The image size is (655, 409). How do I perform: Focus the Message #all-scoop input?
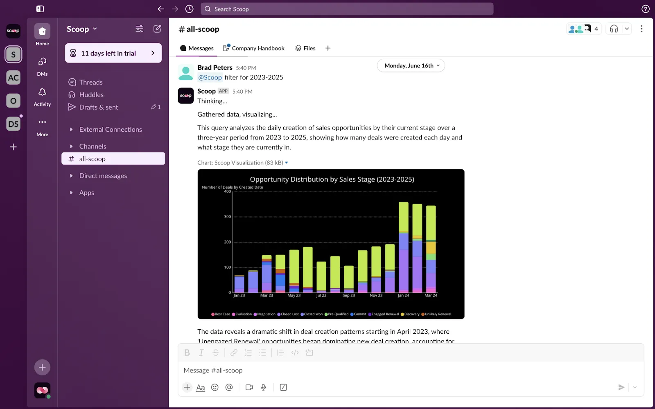point(411,370)
